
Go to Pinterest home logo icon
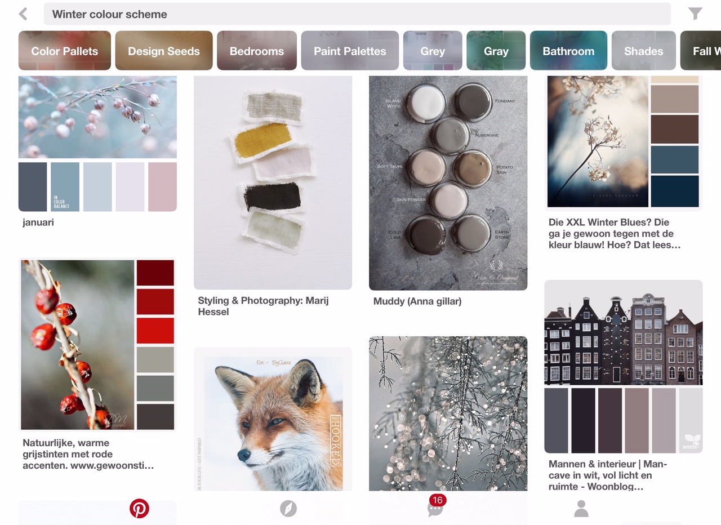(x=139, y=509)
